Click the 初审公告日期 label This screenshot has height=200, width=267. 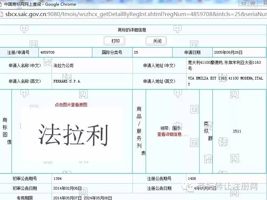pyautogui.click(x=25, y=188)
